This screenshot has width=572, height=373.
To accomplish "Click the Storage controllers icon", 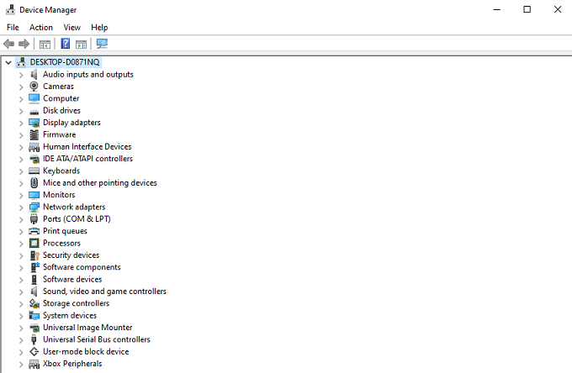I will (34, 303).
